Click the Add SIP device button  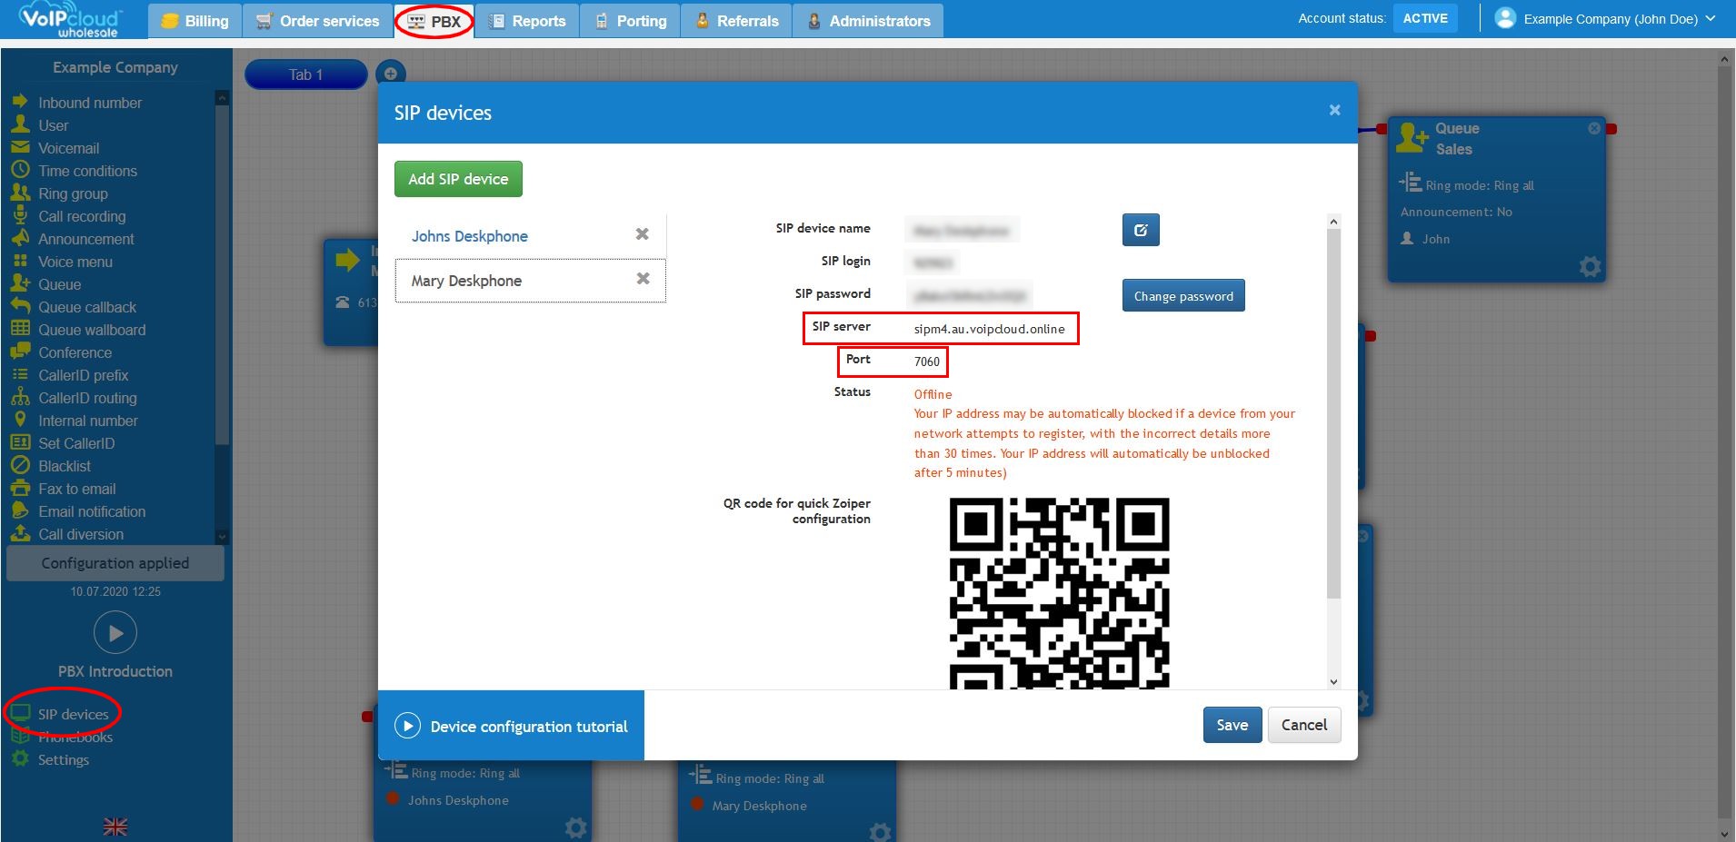[458, 179]
